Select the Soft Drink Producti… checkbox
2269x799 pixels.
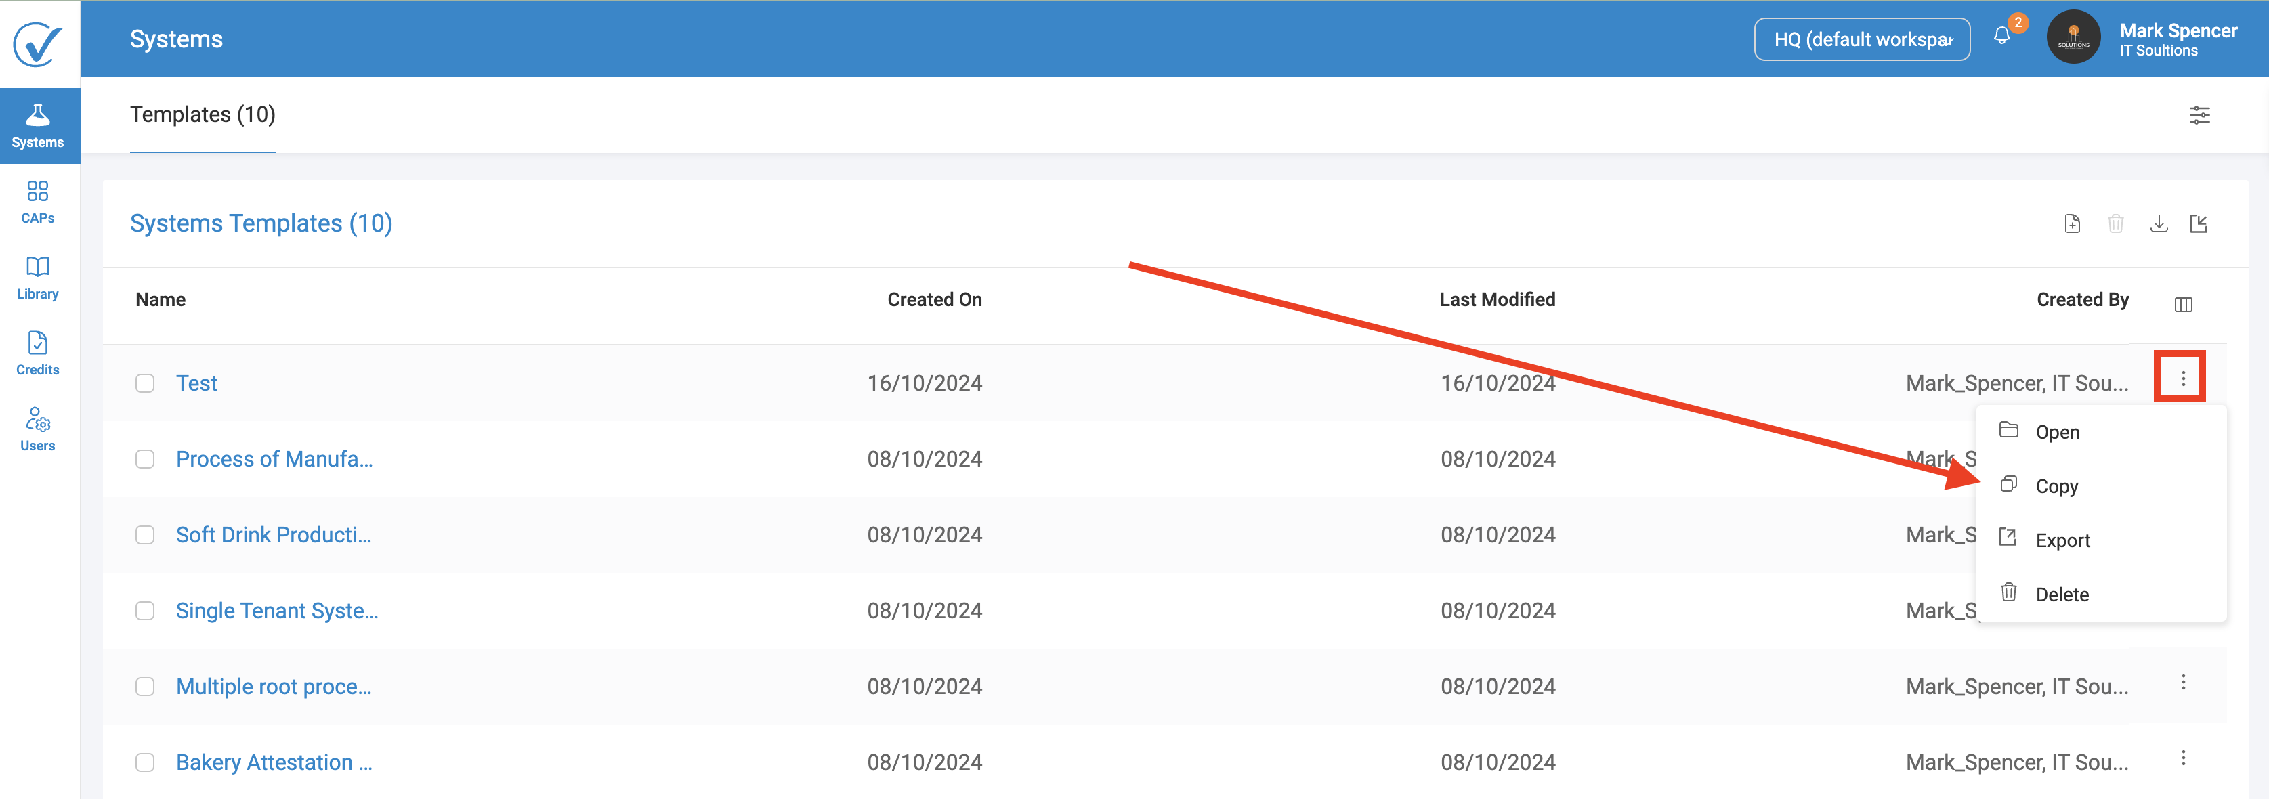[x=144, y=535]
